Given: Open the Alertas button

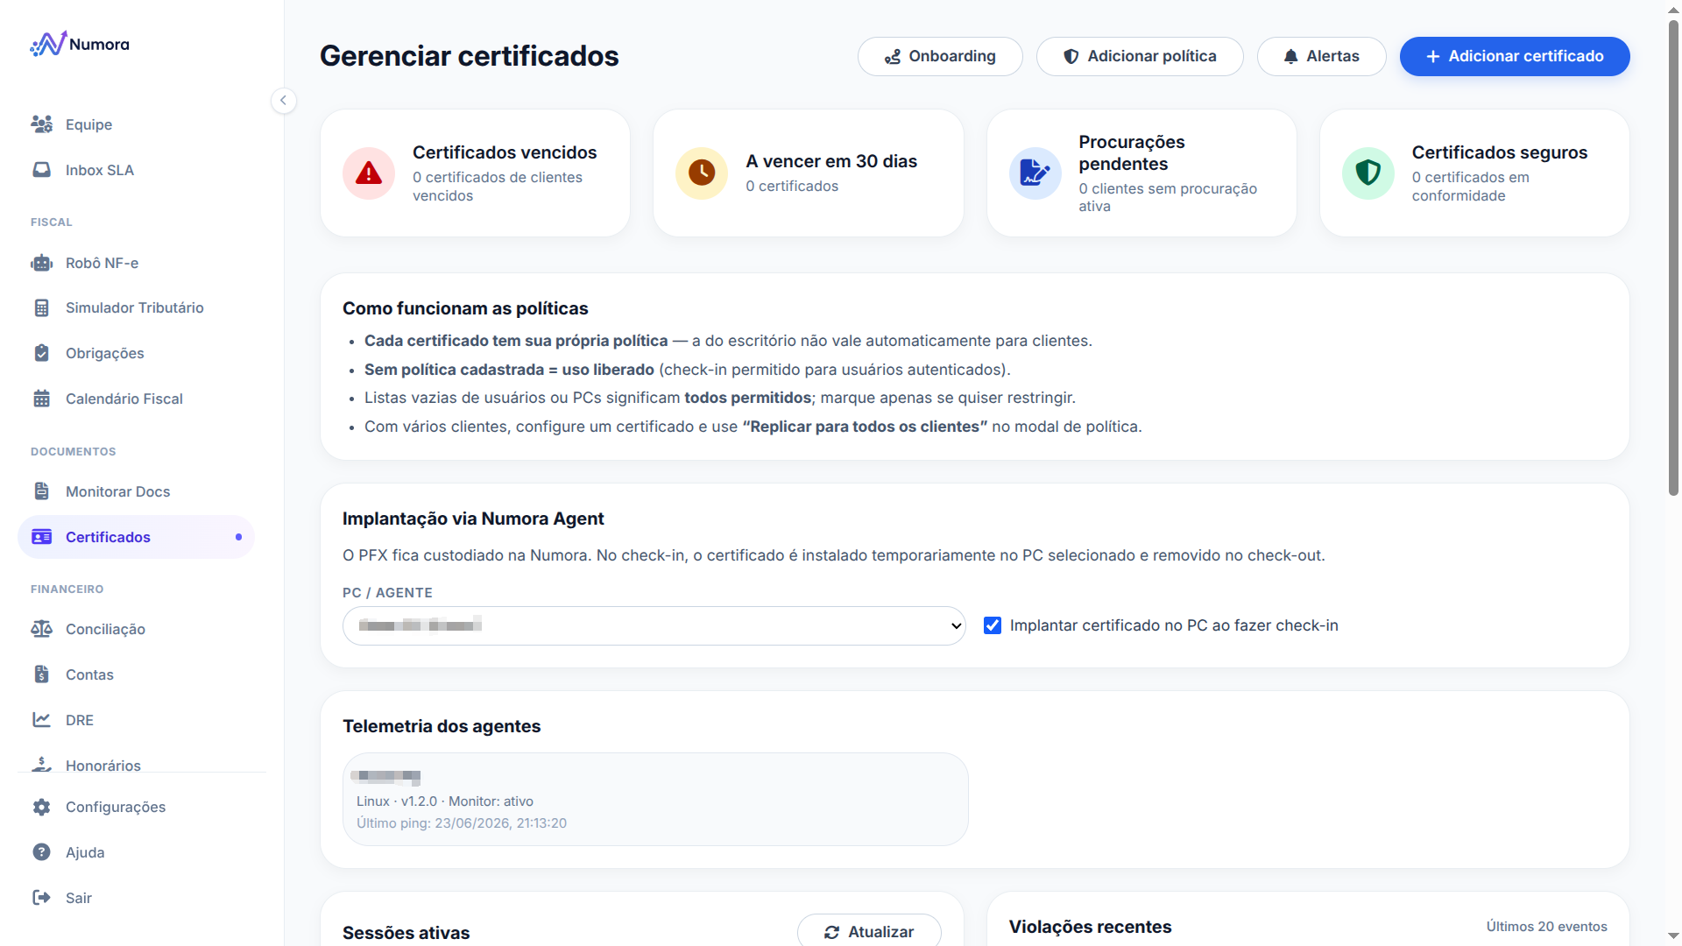Looking at the screenshot, I should click(1321, 56).
